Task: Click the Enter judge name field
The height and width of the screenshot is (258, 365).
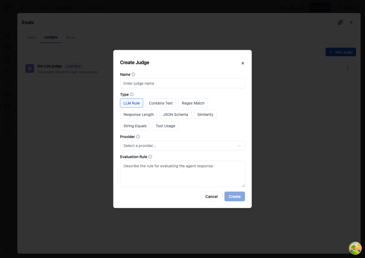Action: (x=182, y=83)
